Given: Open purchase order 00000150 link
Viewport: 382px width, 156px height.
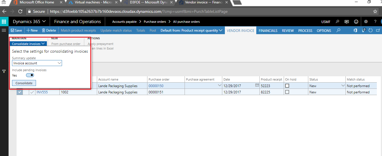Looking at the screenshot, I should (x=156, y=86).
